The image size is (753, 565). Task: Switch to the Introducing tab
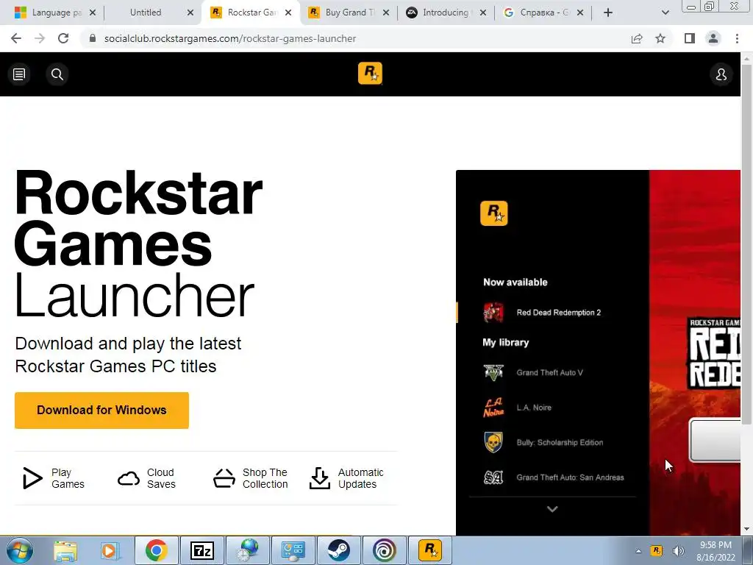tap(446, 13)
